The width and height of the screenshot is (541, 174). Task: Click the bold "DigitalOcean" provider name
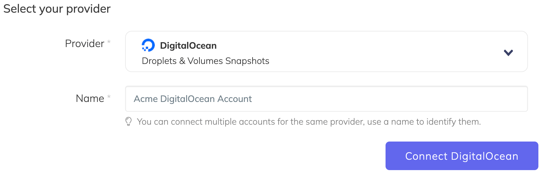[188, 46]
